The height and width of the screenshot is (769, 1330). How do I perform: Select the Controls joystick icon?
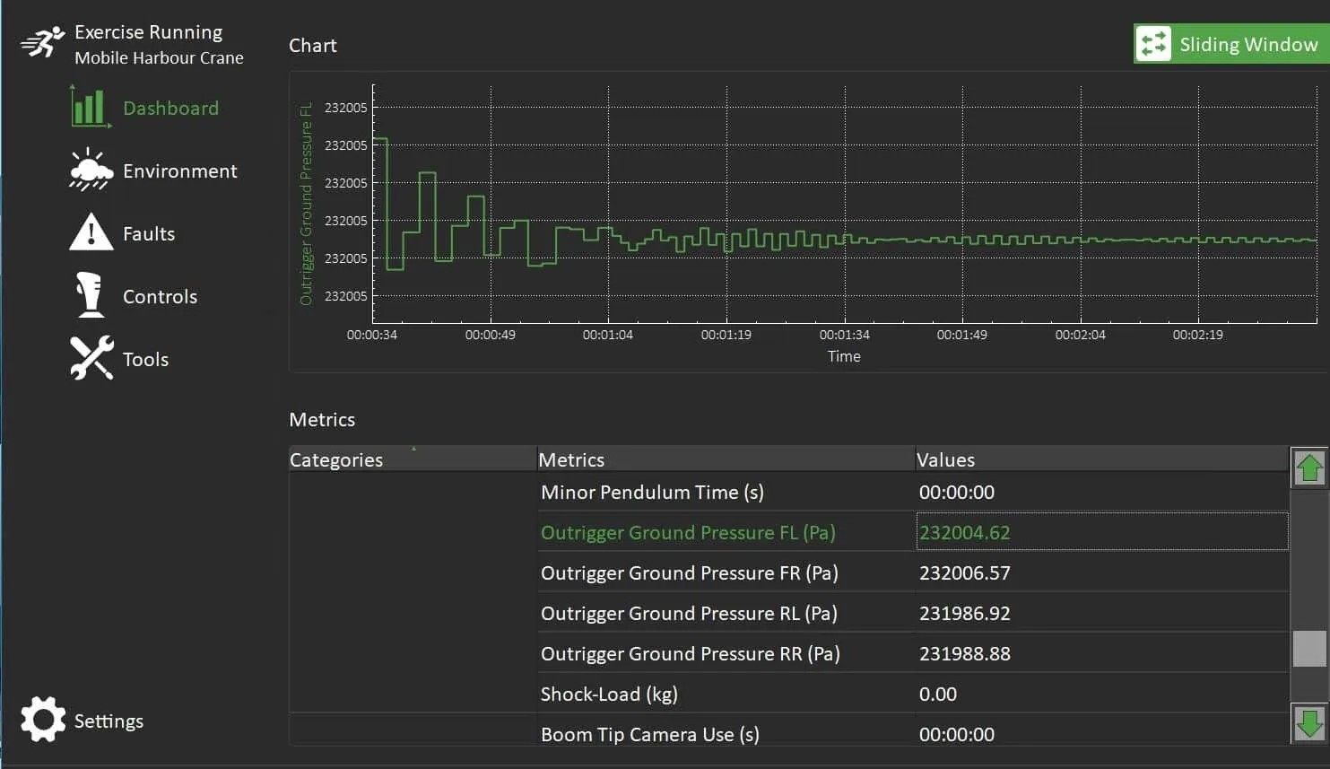(90, 295)
